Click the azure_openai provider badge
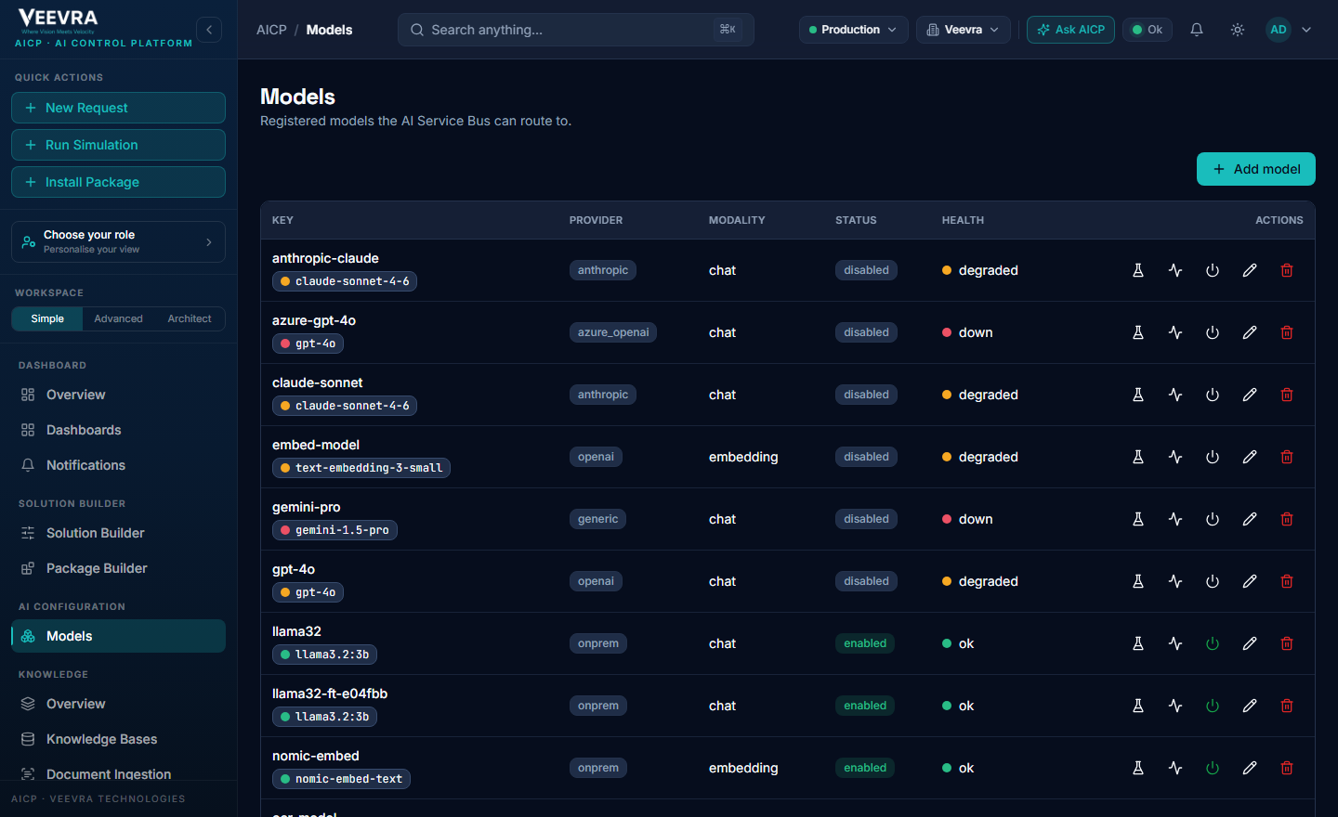Image resolution: width=1338 pixels, height=817 pixels. 613,332
